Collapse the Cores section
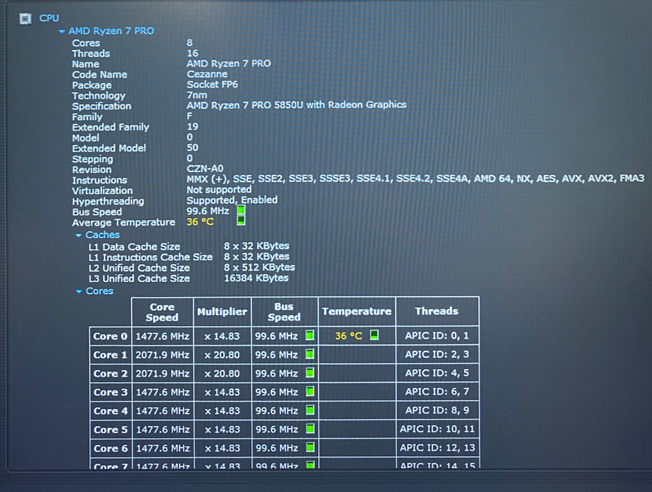The image size is (652, 492). 79,292
